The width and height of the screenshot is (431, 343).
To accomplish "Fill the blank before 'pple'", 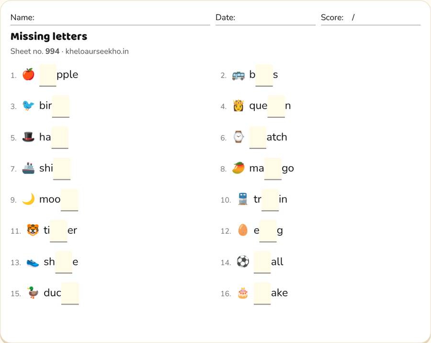I will [48, 75].
